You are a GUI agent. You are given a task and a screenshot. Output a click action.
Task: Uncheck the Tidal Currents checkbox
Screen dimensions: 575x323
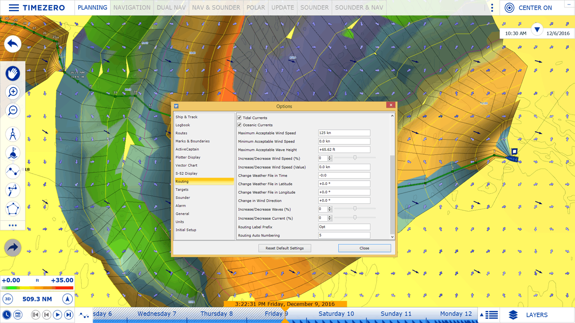[239, 118]
